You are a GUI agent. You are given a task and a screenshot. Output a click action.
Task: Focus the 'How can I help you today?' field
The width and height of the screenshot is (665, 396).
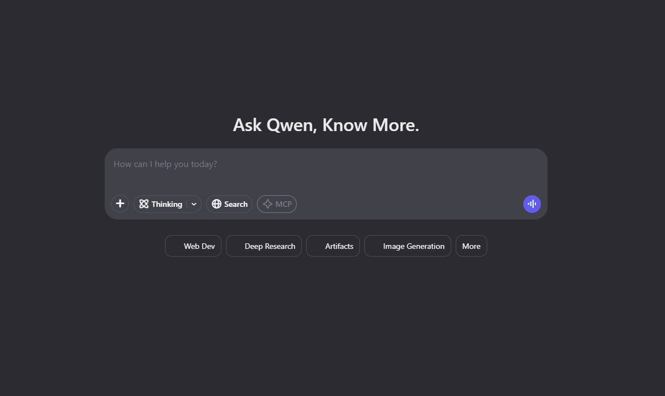pyautogui.click(x=326, y=164)
